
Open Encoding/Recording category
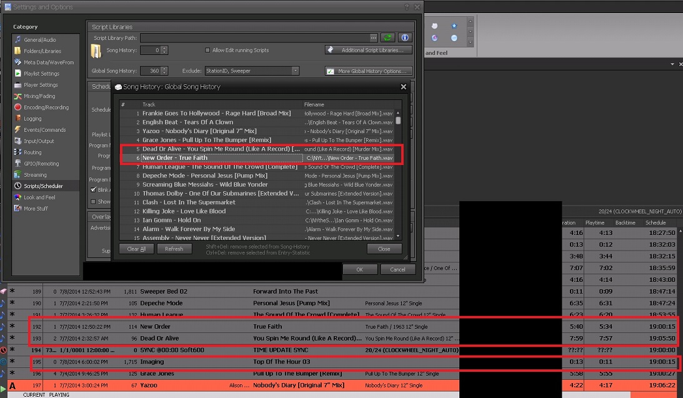click(46, 107)
